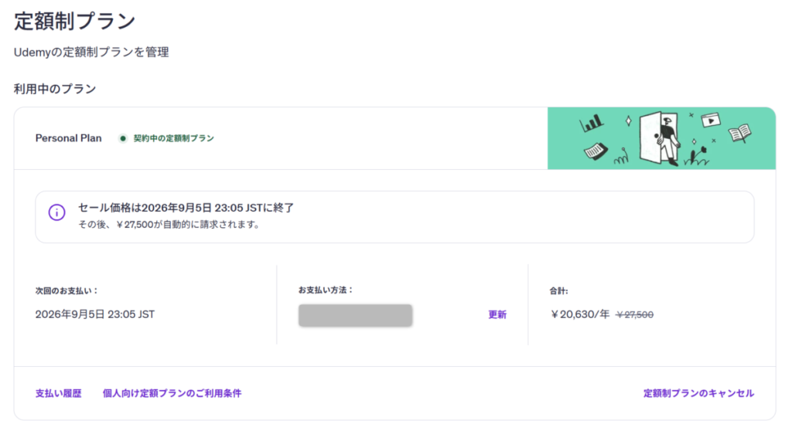Click the green active-plan status dot

122,138
